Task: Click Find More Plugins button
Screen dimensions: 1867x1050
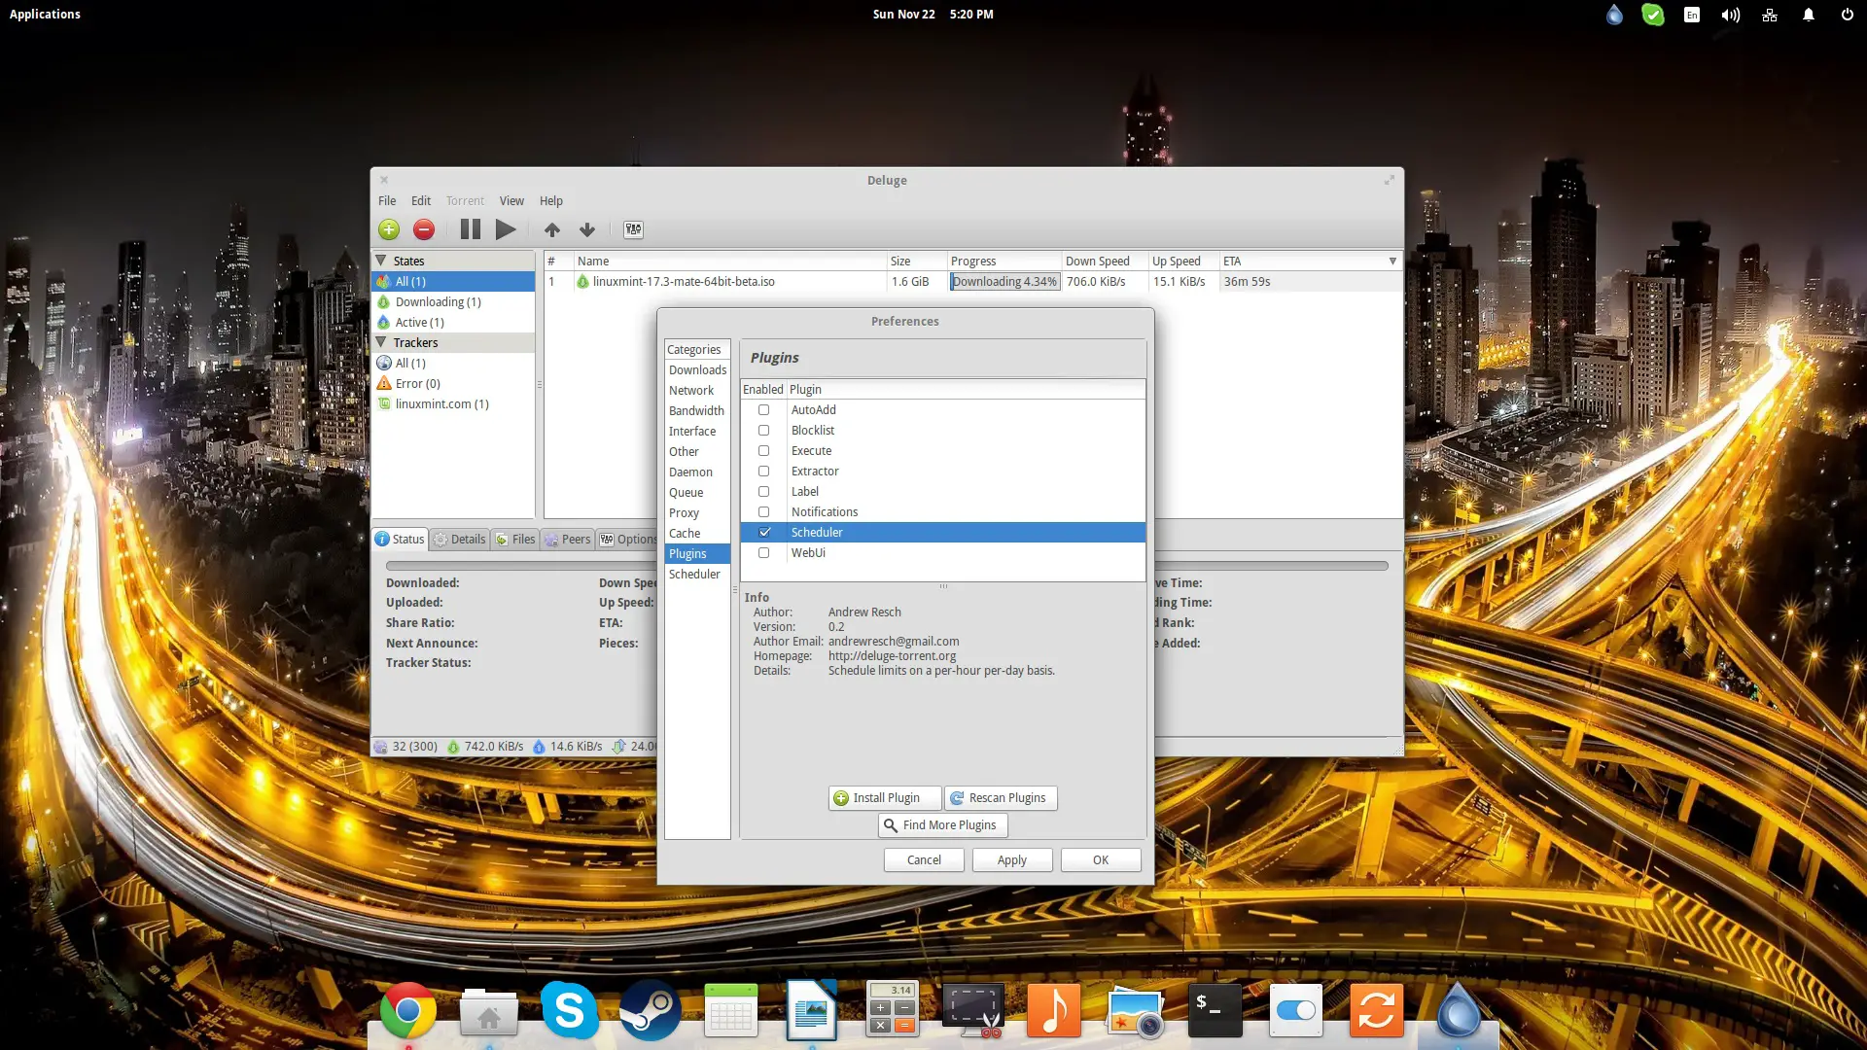Action: (x=942, y=824)
